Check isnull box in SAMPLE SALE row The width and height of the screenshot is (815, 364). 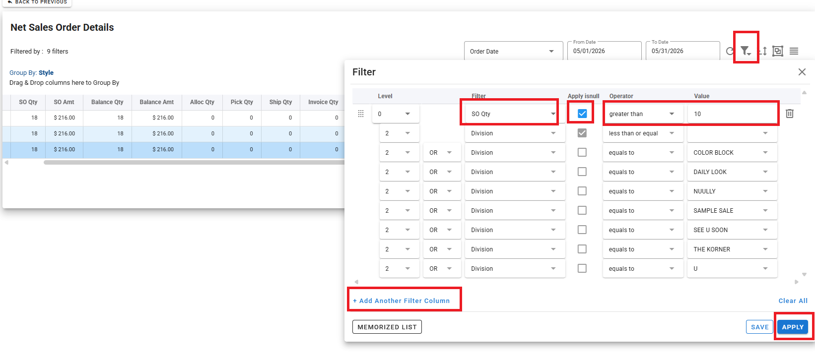point(582,210)
